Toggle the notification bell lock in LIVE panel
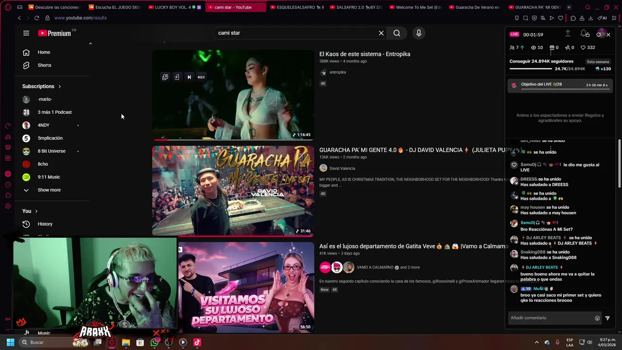 (585, 34)
